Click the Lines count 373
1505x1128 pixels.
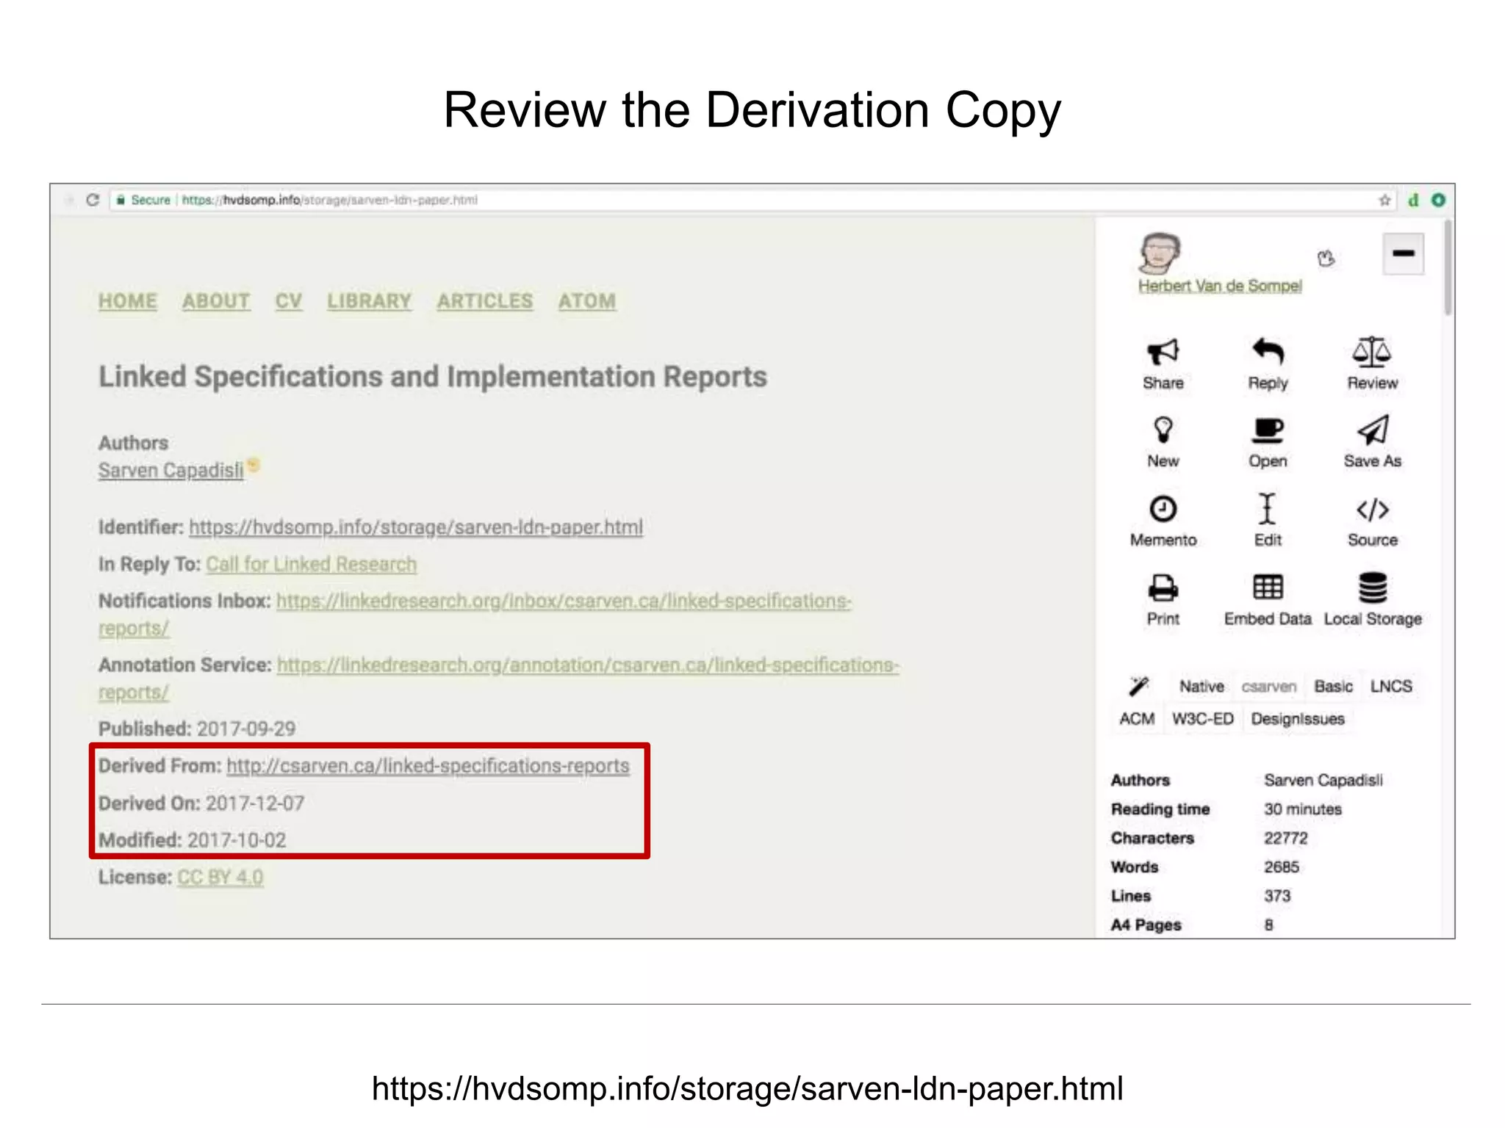tap(1277, 896)
